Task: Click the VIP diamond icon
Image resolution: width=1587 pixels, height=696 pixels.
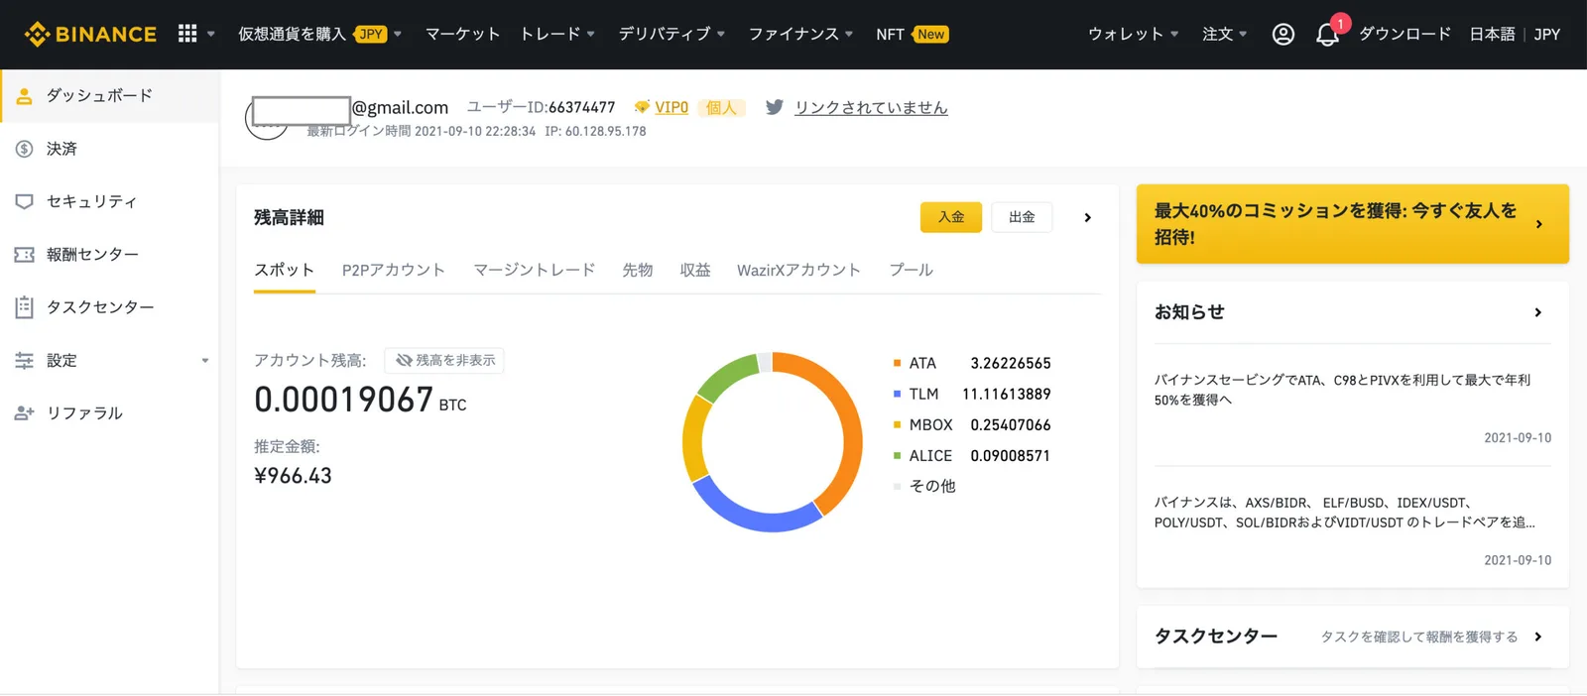Action: tap(642, 107)
